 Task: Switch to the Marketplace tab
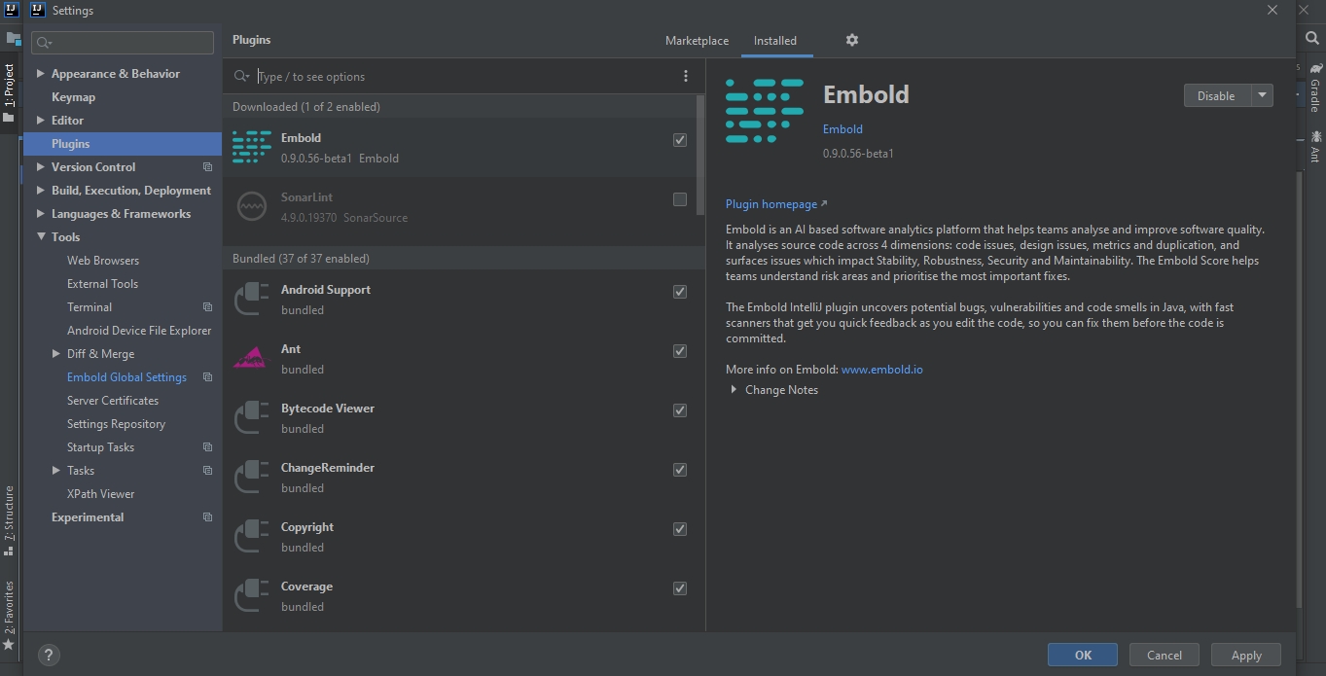coord(697,41)
